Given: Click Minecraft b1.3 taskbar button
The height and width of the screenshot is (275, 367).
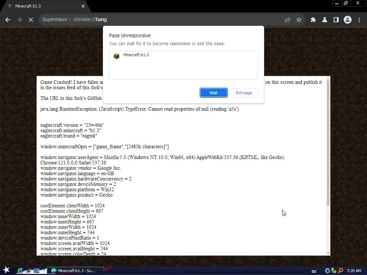Looking at the screenshot, I should tap(76, 271).
